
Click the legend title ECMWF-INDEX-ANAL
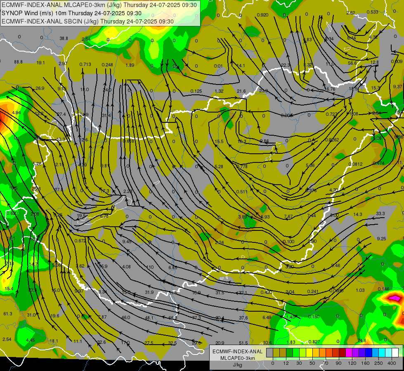[x=237, y=352]
